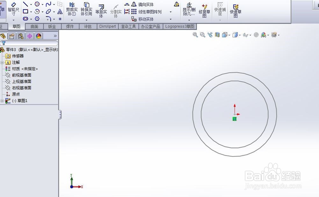
Task: Click the lightning relations icon beside Mirror
Action: tap(176, 4)
